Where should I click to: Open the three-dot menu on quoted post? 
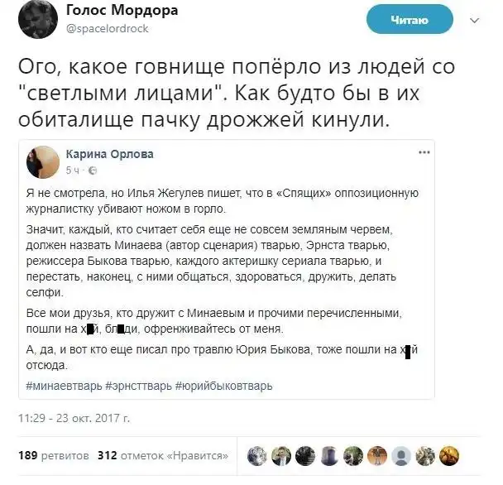tap(424, 152)
